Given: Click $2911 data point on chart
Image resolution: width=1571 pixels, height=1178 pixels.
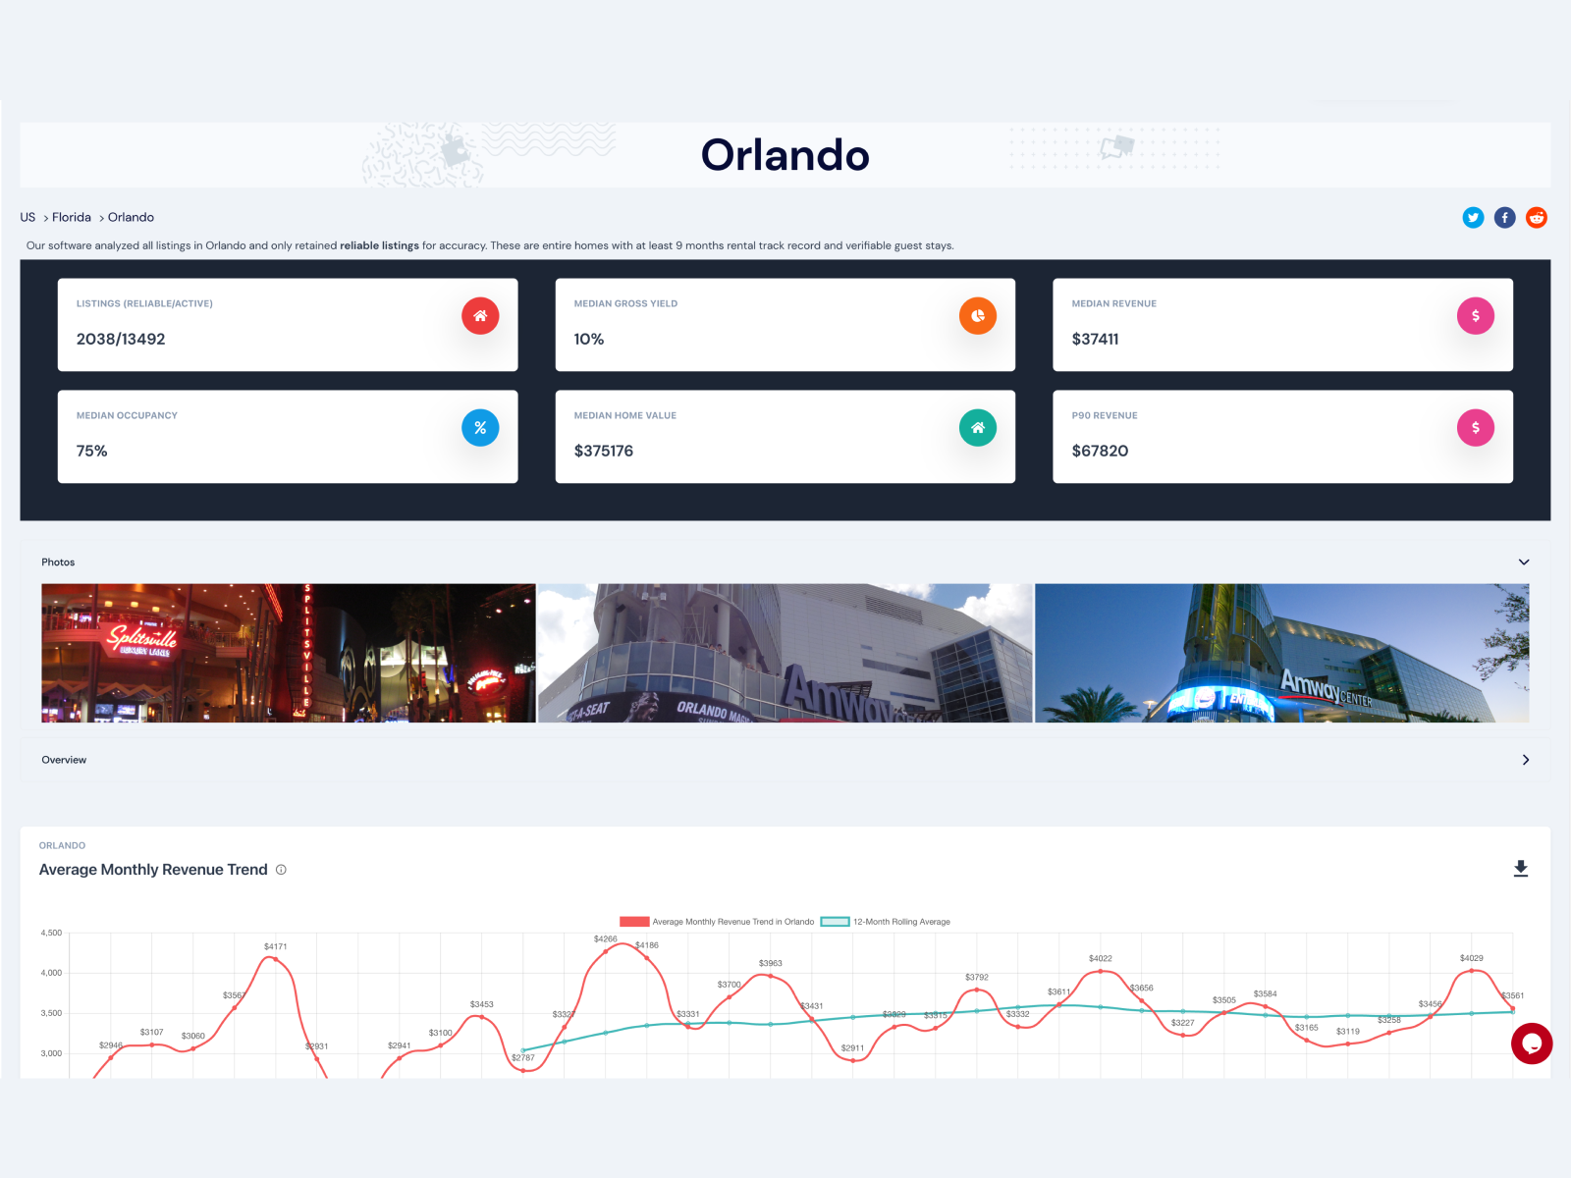Looking at the screenshot, I should [853, 1060].
